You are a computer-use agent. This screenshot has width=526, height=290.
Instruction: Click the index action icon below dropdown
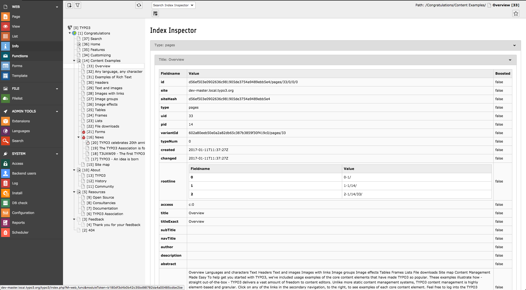(x=155, y=13)
